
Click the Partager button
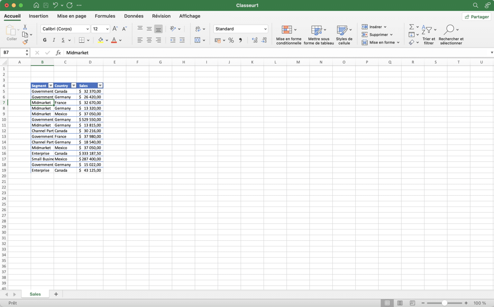pos(476,16)
